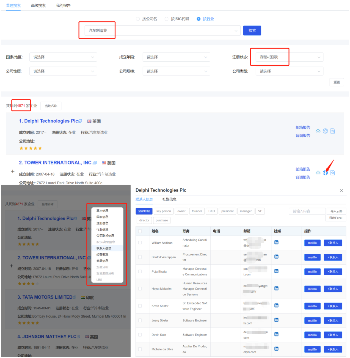The height and width of the screenshot is (358, 350).
Task: Switch to the 我的报告 tab
Action: tap(63, 5)
